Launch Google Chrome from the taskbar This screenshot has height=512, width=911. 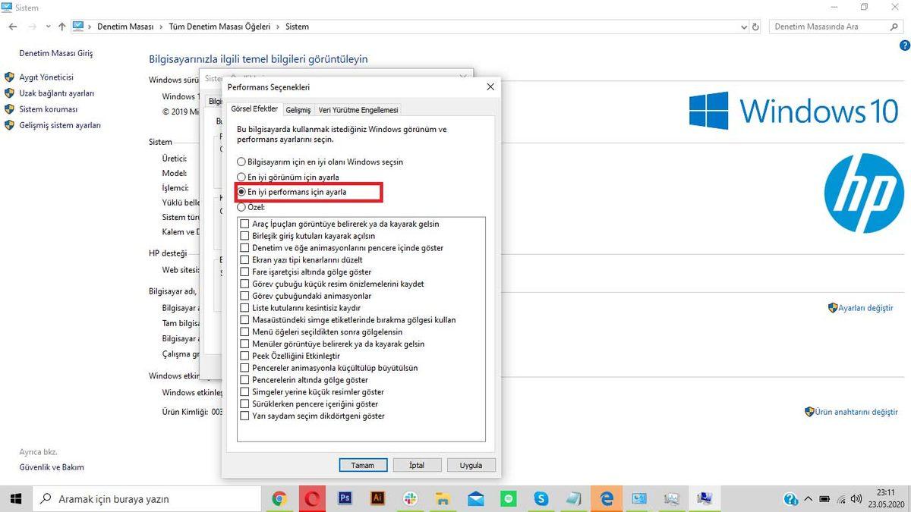279,498
